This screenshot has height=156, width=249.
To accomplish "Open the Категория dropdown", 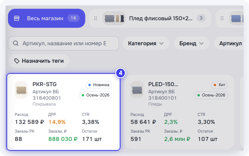I will tap(146, 43).
